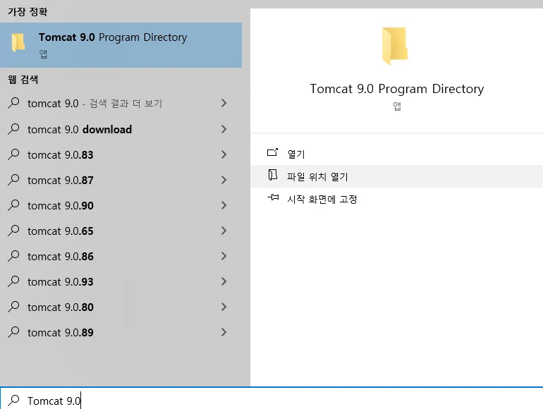Click the folder icon in best match result
The width and height of the screenshot is (543, 409).
(18, 42)
